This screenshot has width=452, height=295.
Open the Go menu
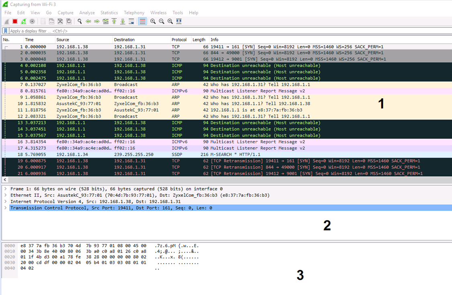[x=49, y=13]
